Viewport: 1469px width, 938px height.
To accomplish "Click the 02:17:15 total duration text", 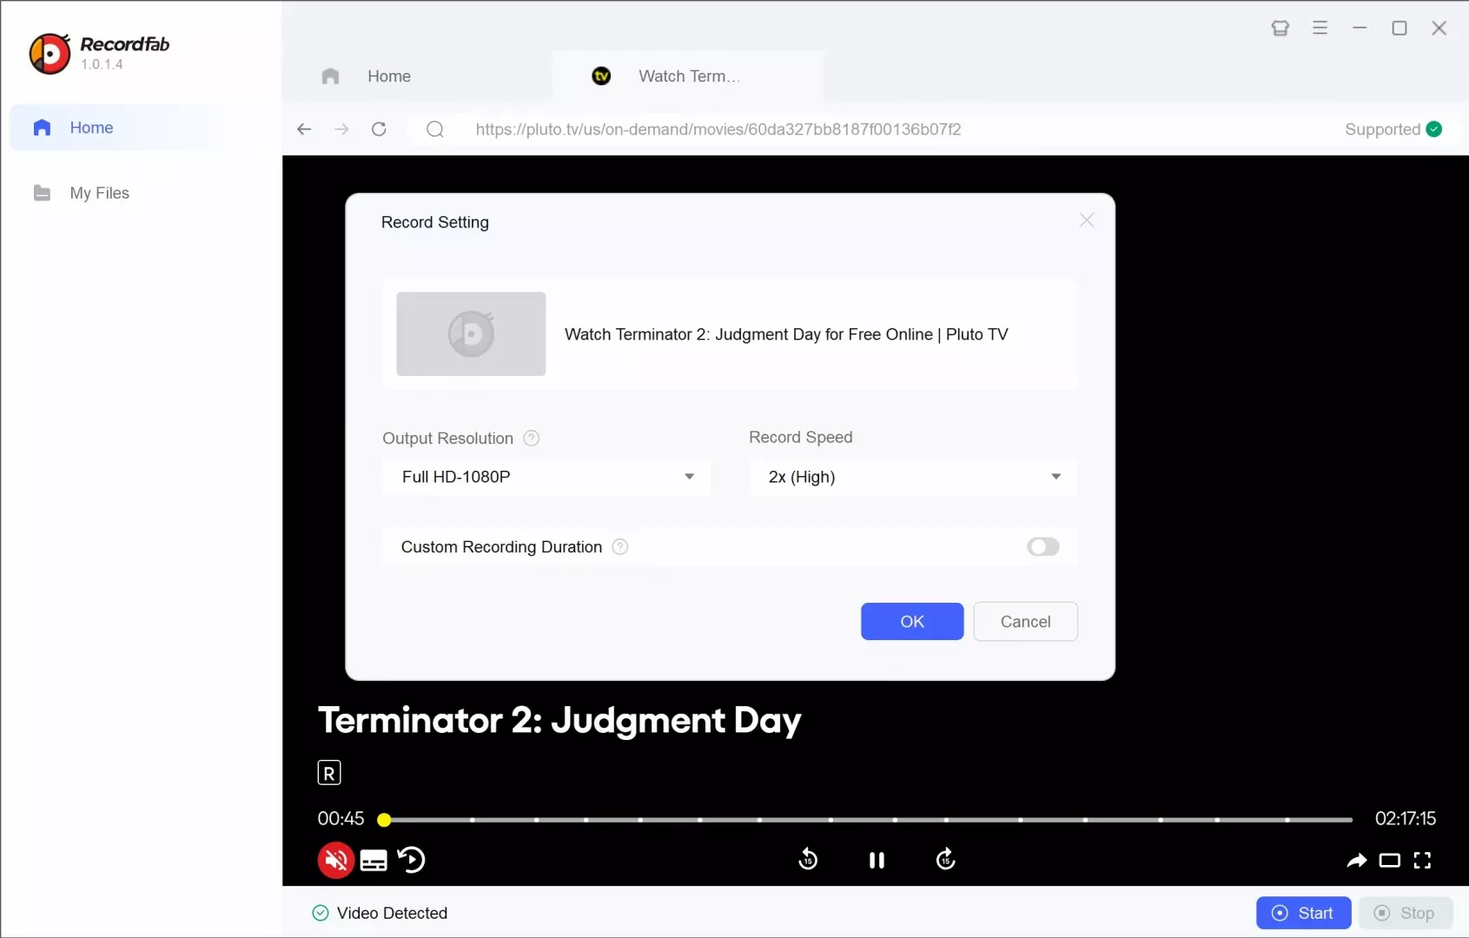I will [x=1405, y=819].
